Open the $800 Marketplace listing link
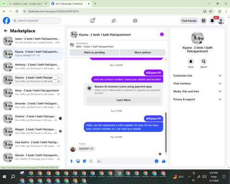The image size is (230, 184). 95,46
